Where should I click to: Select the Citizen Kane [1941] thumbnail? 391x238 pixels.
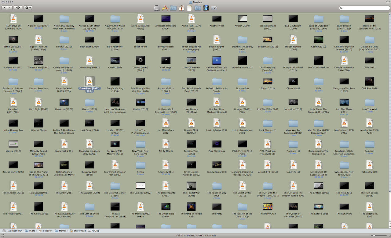tap(38, 60)
